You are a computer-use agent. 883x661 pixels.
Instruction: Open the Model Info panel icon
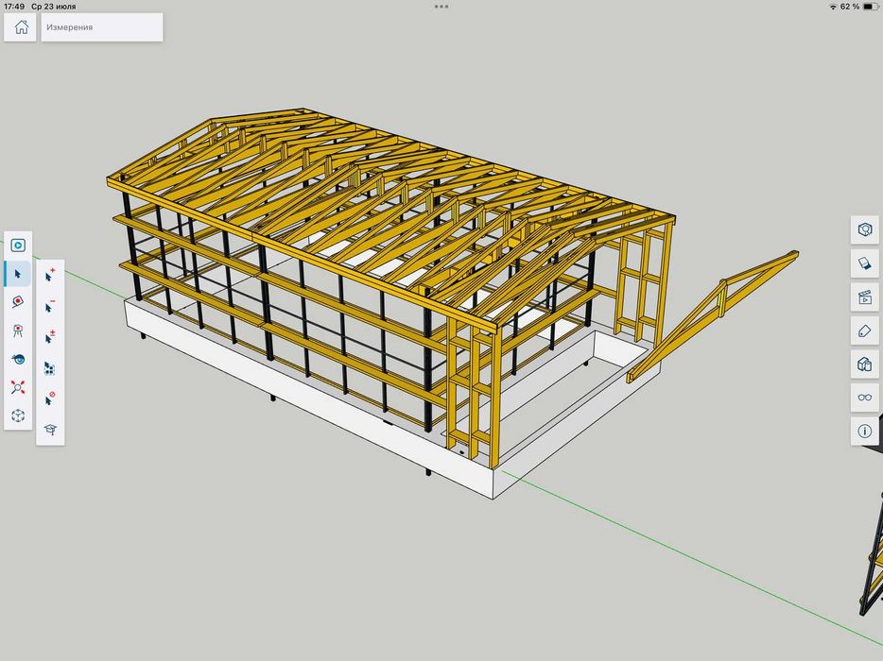(x=864, y=432)
